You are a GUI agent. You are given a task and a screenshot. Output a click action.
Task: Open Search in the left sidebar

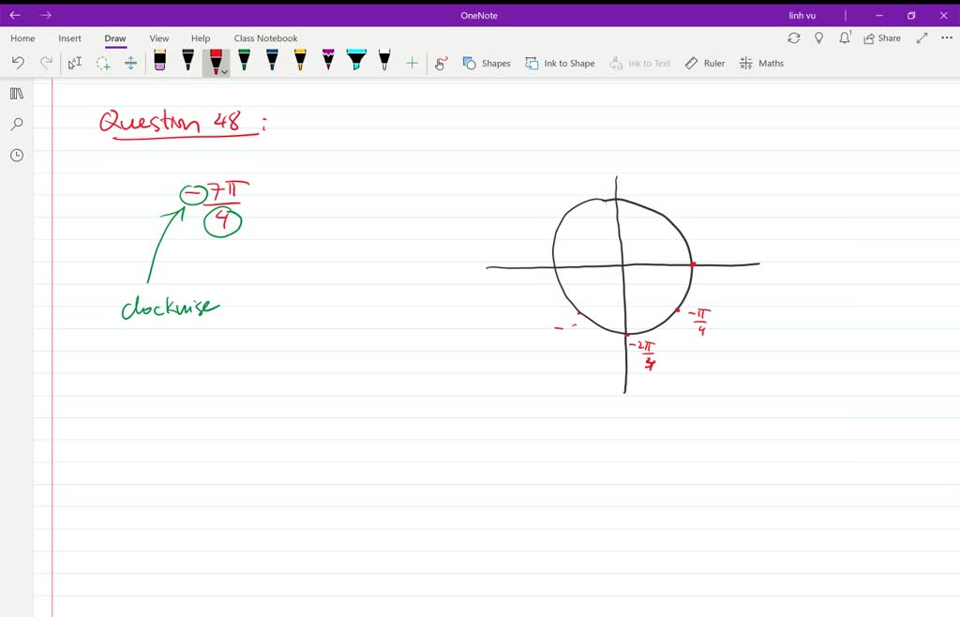pyautogui.click(x=16, y=124)
